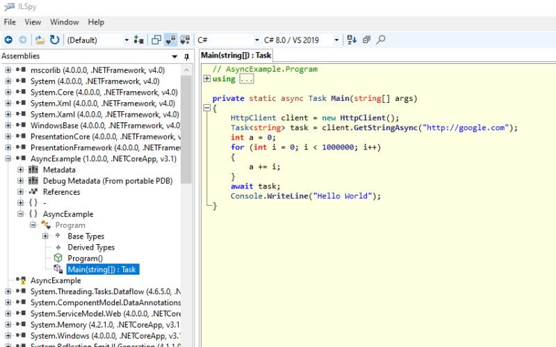Viewport: 556px width, 347px height.
Task: Expand the System.Core assembly node
Action: click(x=8, y=92)
